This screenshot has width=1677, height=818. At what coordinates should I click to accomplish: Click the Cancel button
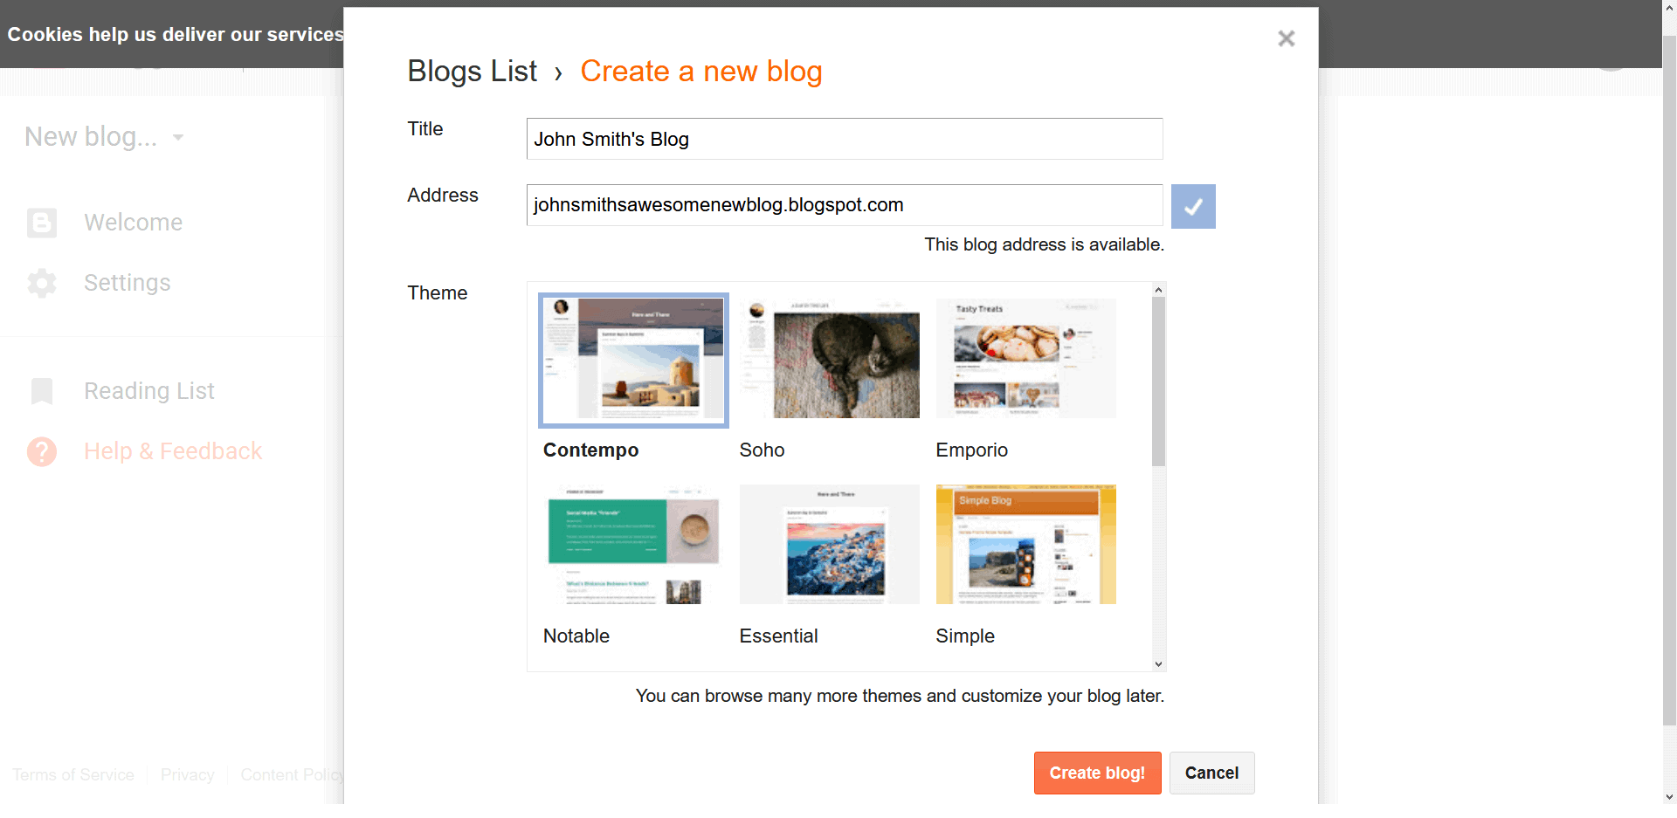click(x=1211, y=773)
